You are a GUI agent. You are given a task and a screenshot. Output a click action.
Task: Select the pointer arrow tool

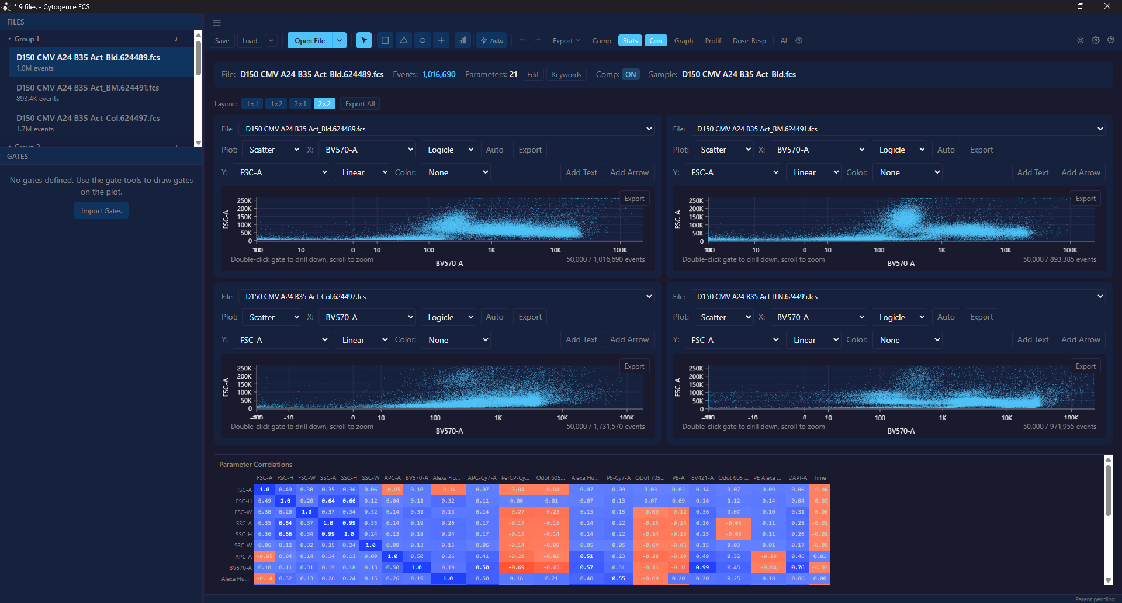pos(364,40)
